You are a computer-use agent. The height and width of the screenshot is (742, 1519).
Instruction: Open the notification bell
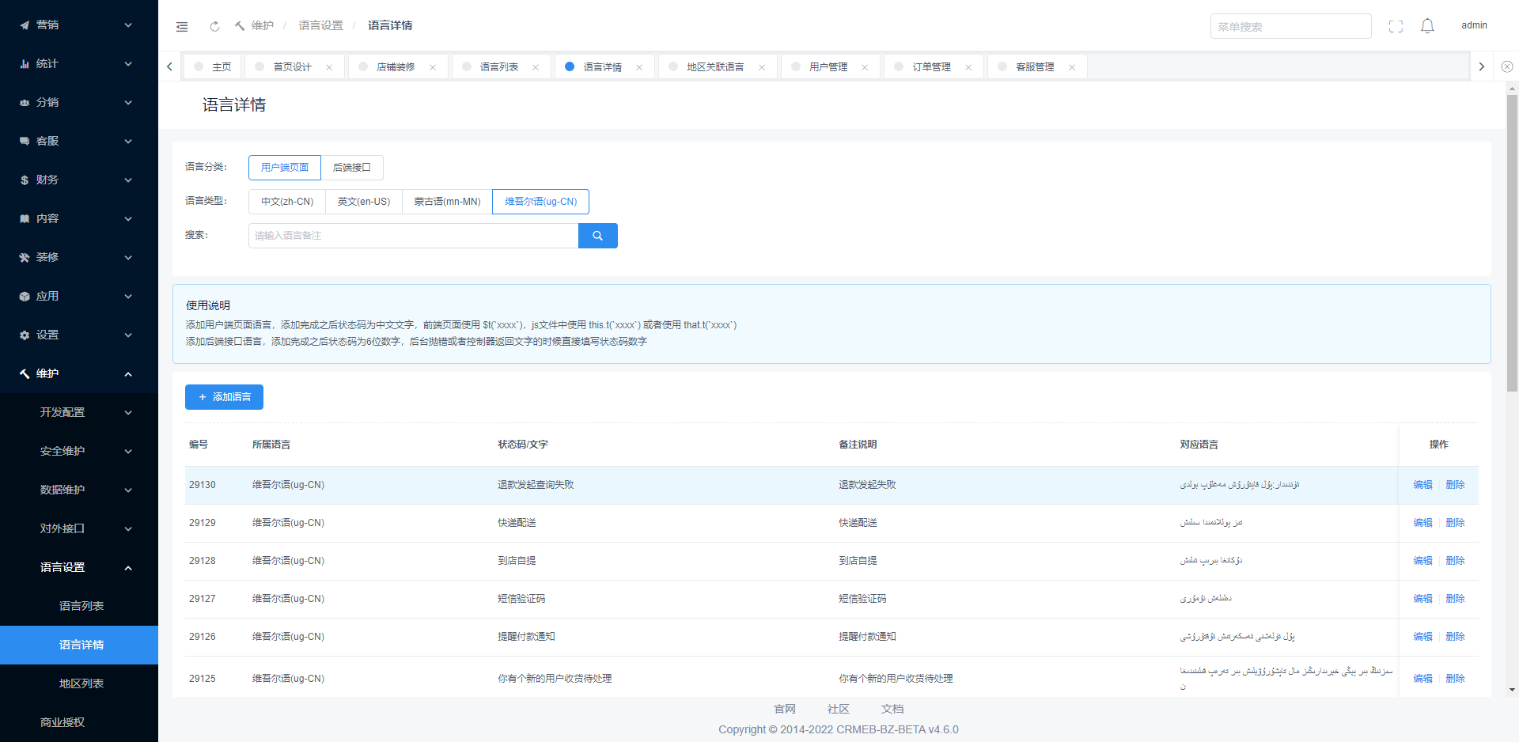pos(1427,26)
